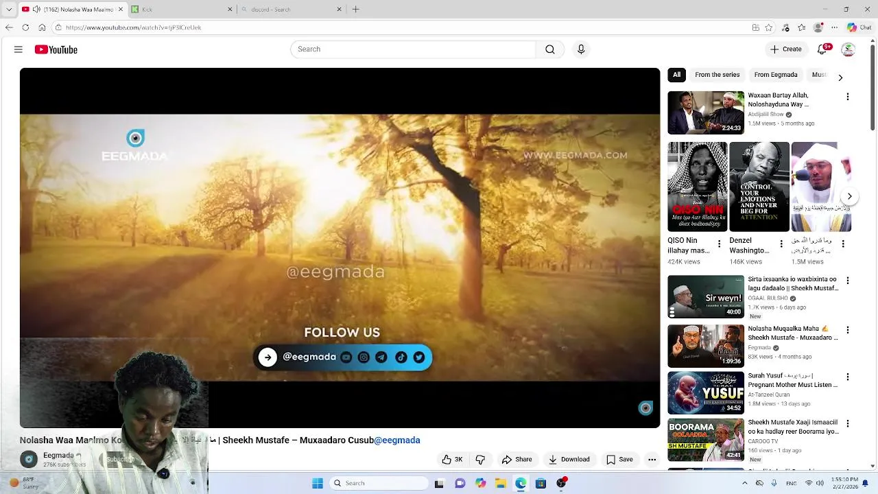View site information lock icon

pyautogui.click(x=59, y=27)
